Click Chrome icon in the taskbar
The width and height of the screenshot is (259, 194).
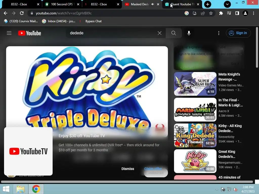coord(36,189)
